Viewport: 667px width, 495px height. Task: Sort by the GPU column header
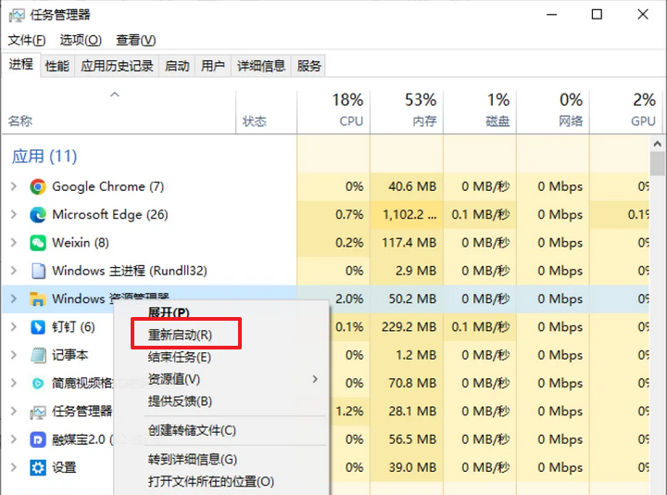(x=626, y=111)
